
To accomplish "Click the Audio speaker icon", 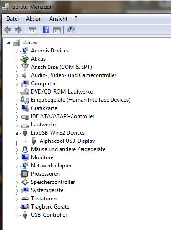I will 24,75.
